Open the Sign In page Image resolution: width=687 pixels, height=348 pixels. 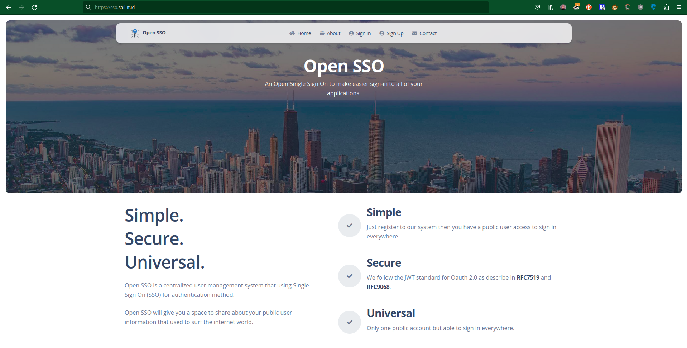(360, 33)
